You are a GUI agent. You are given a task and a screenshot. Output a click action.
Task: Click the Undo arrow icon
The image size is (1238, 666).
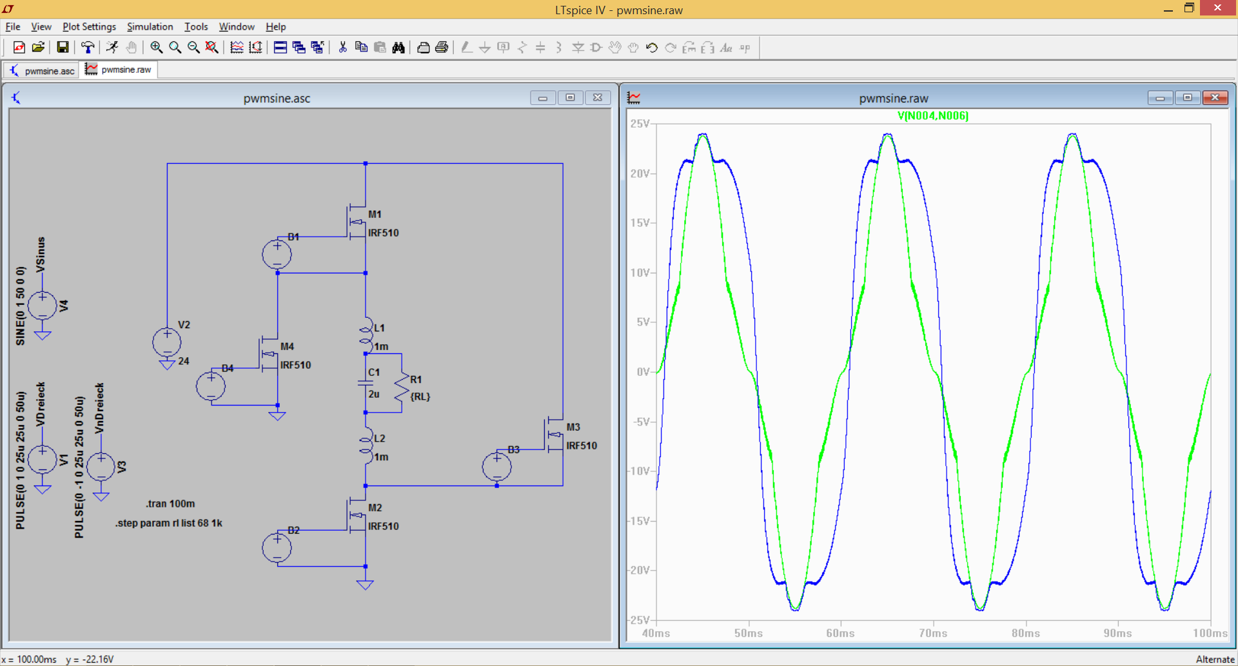point(652,47)
